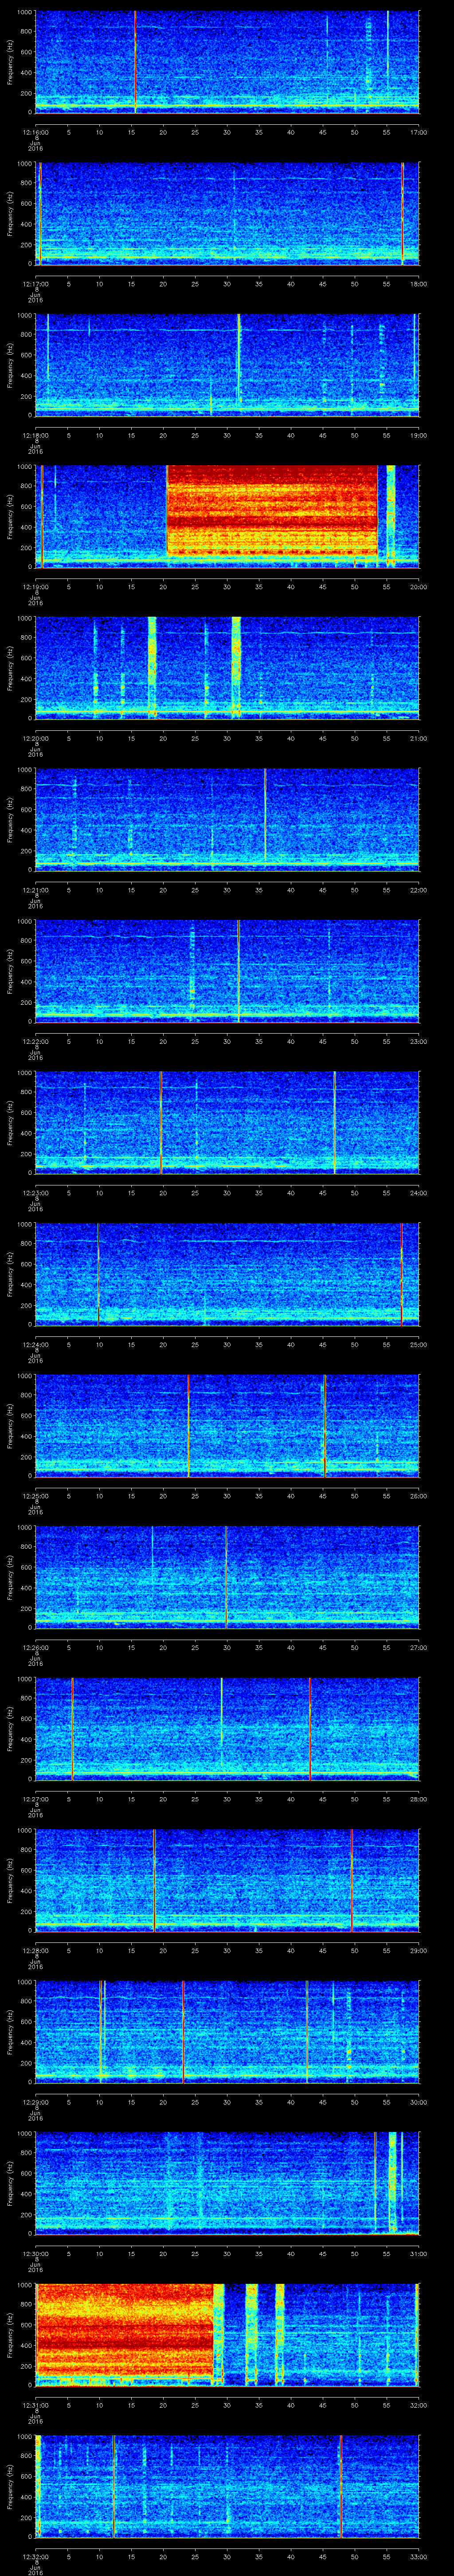Pick the "12:23:00" time label
This screenshot has width=454, height=2576.
point(35,1192)
